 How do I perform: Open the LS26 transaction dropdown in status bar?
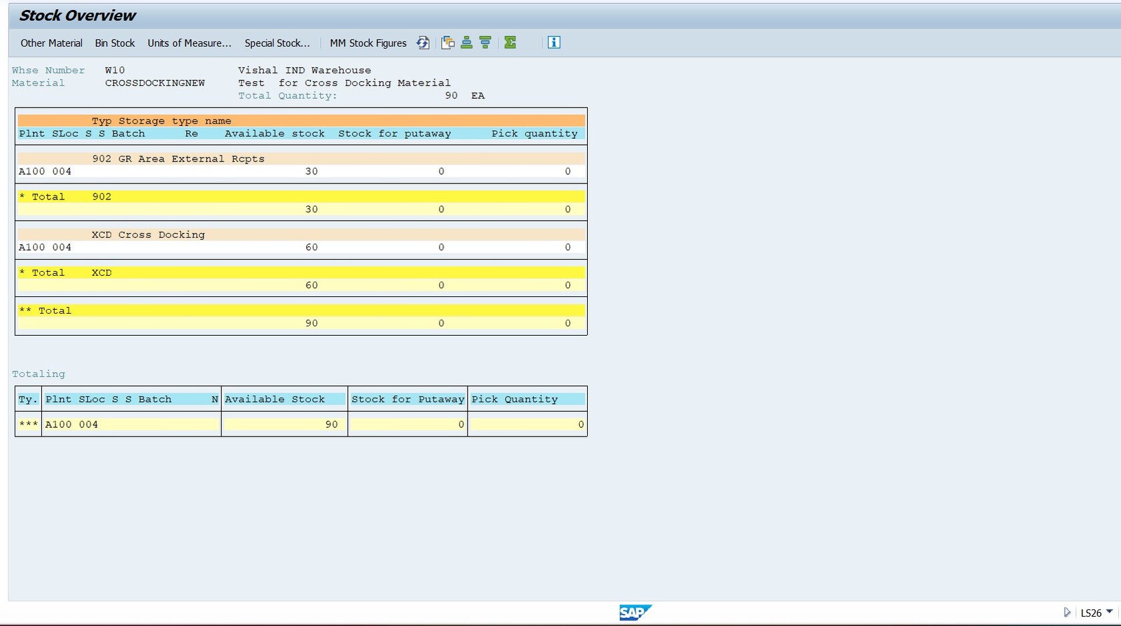1110,611
